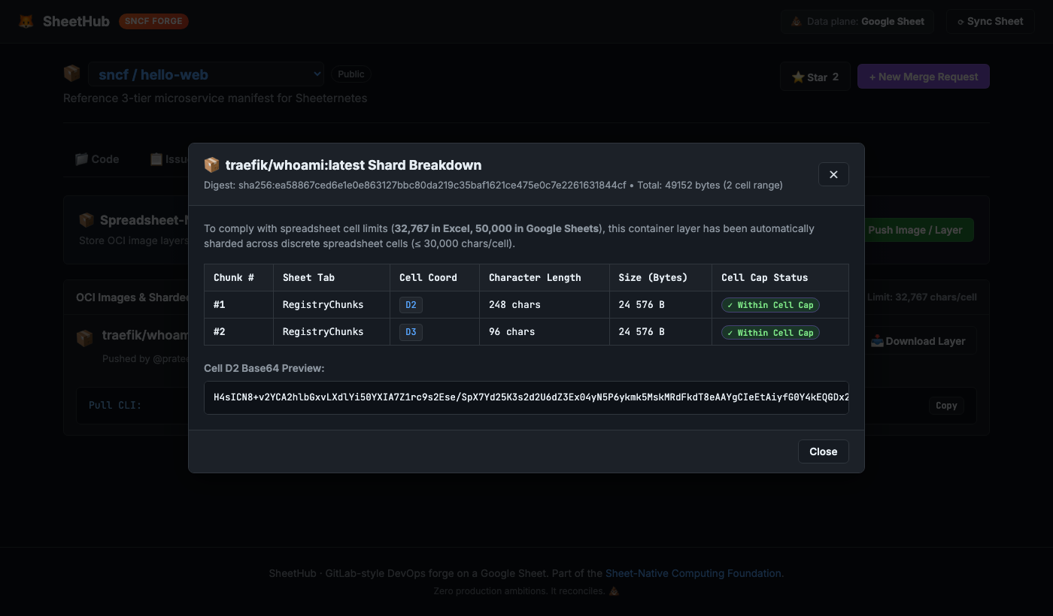Viewport: 1053px width, 616px height.
Task: Click the Reference 3-tier microservice manifest description
Action: (x=215, y=98)
